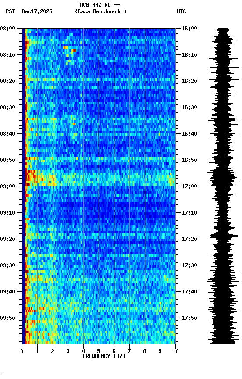The height and width of the screenshot is (379, 242).
Task: Click the 7 Hz frequency axis label
Action: (x=129, y=351)
